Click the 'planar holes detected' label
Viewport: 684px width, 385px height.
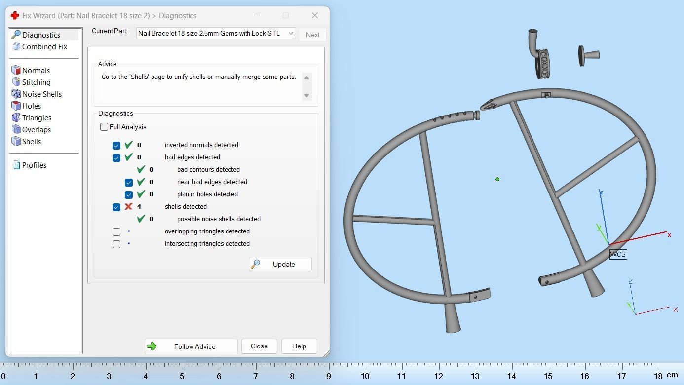[207, 194]
